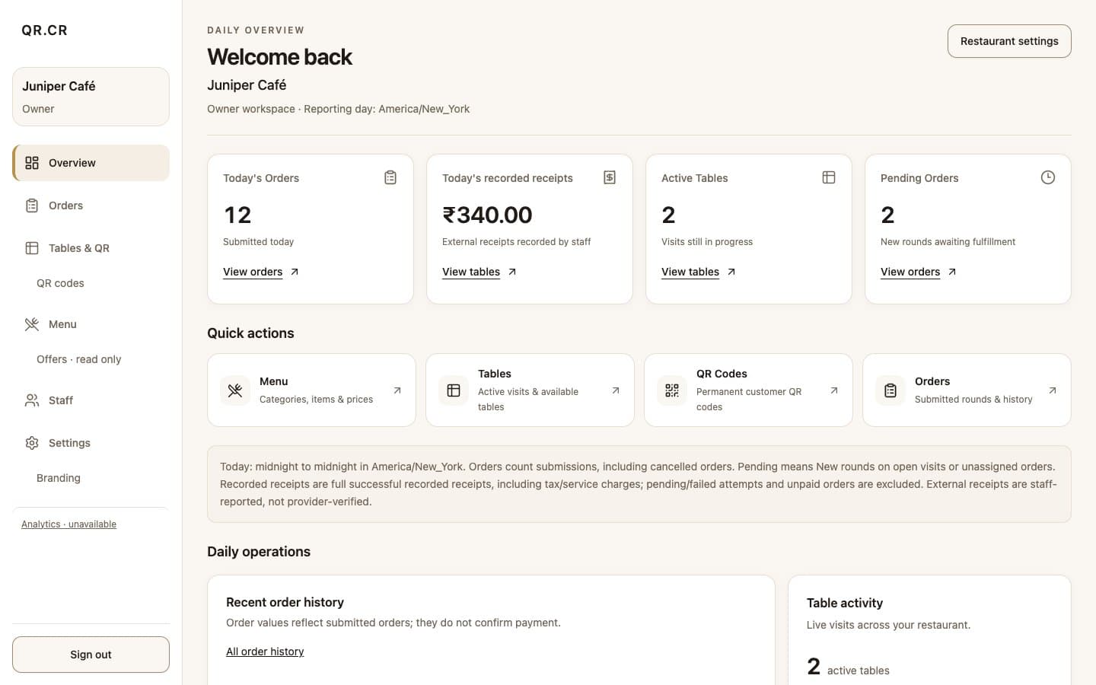
Task: Click the ₹340.00 receipts value
Action: click(x=487, y=215)
